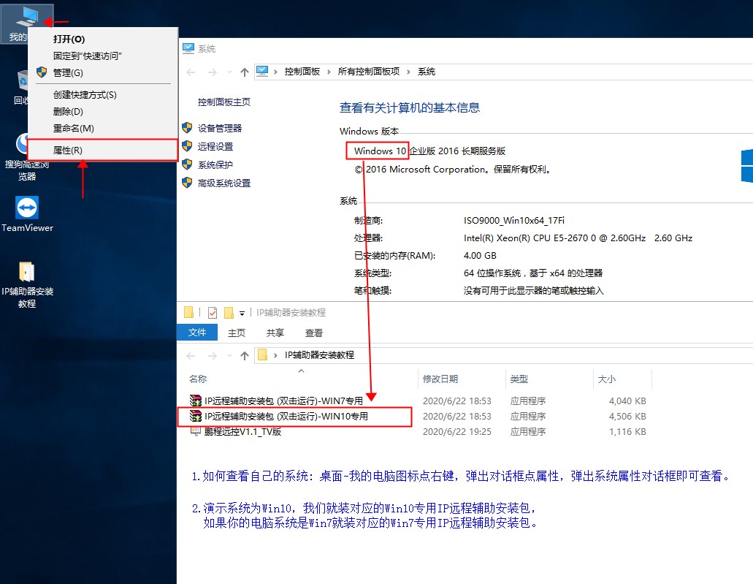Go back in the file Explorer window
The image size is (753, 584).
click(x=191, y=356)
